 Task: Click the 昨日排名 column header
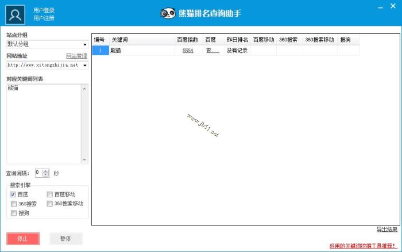coord(237,40)
